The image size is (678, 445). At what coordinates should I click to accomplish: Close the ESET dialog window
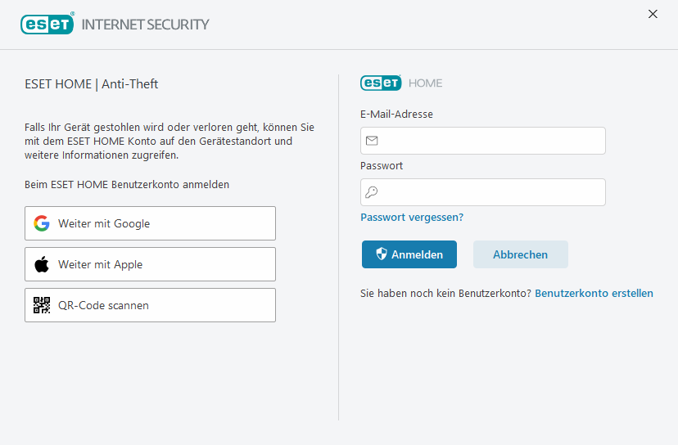coord(653,14)
